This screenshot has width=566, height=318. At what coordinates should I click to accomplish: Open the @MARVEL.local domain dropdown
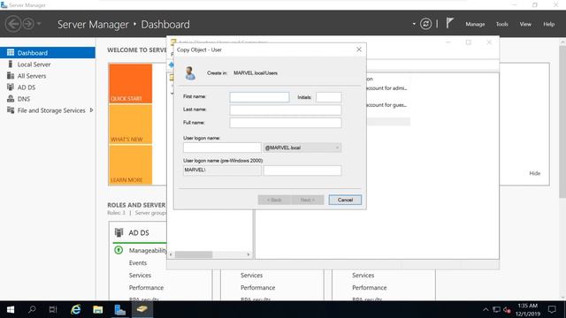(302, 148)
